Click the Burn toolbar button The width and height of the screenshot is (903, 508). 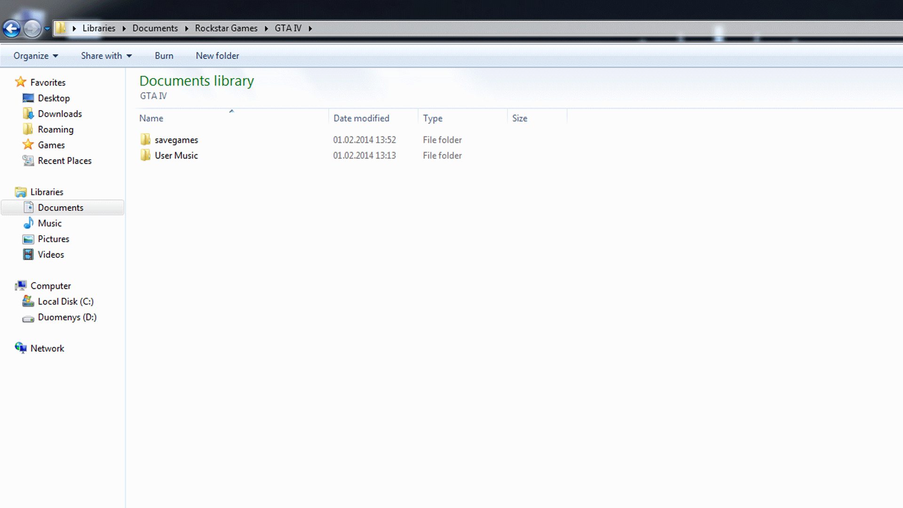coord(164,56)
